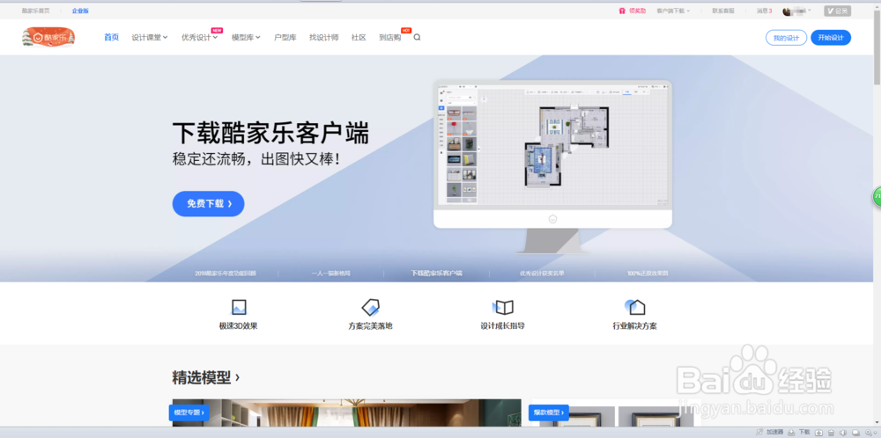The image size is (881, 438).
Task: Click the browser 加速器 status bar icon
Action: point(760,433)
